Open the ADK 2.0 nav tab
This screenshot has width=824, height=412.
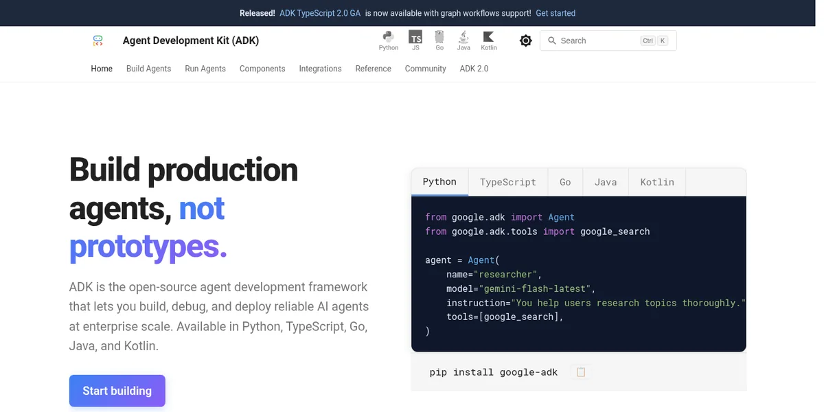(474, 69)
